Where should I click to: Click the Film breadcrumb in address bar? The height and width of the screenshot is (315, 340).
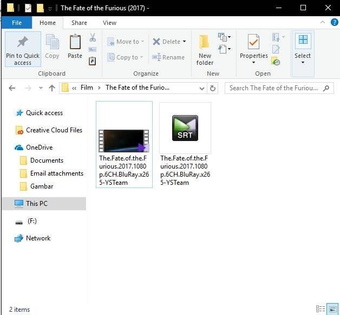pos(87,88)
